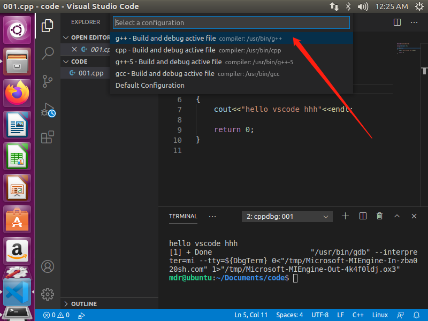Open Files manager from the dock
Viewport: 428px width, 321px height.
pos(17,62)
